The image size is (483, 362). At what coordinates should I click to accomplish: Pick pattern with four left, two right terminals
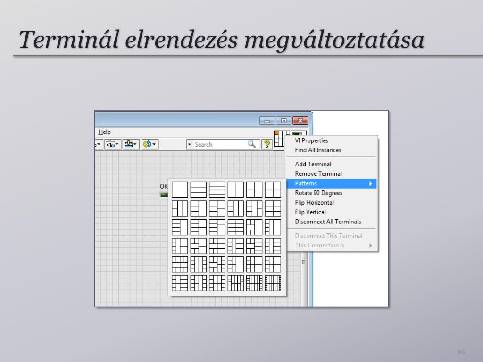pos(199,227)
